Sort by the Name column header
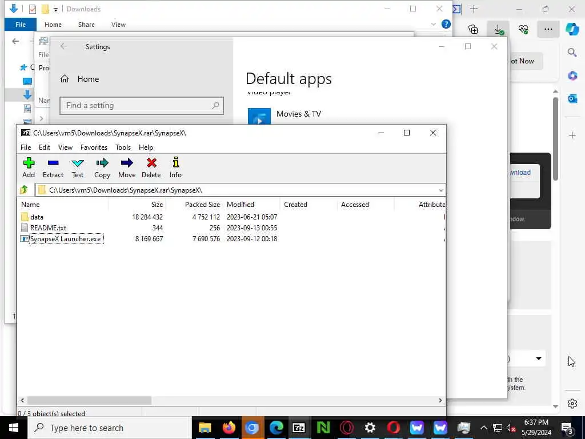 click(x=63, y=205)
